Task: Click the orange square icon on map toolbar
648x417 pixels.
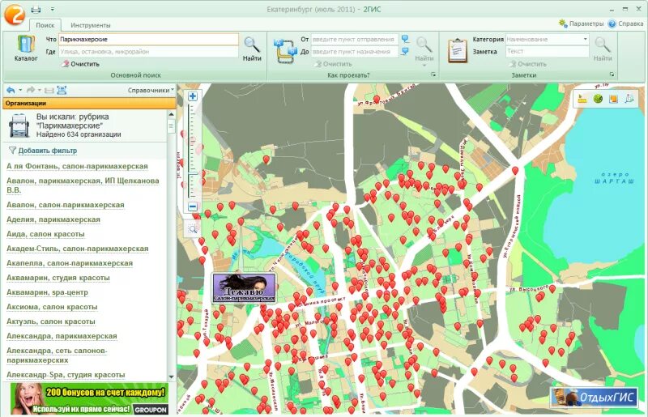Action: [614, 99]
